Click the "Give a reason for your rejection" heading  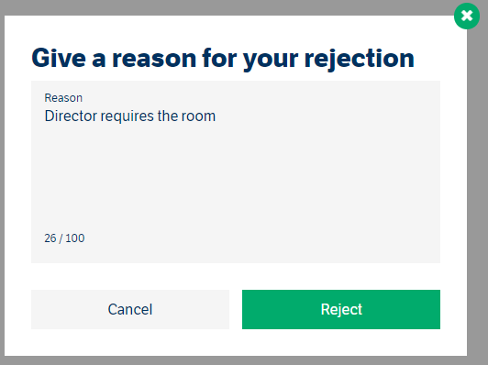click(223, 59)
